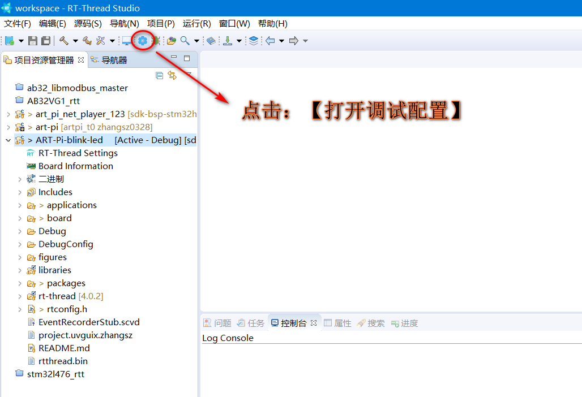Expand the 二进制 node
Image resolution: width=582 pixels, height=397 pixels.
pyautogui.click(x=20, y=179)
